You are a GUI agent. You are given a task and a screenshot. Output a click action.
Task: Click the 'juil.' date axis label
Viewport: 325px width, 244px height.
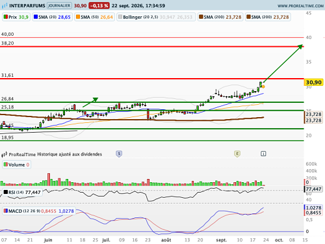tap(106, 240)
